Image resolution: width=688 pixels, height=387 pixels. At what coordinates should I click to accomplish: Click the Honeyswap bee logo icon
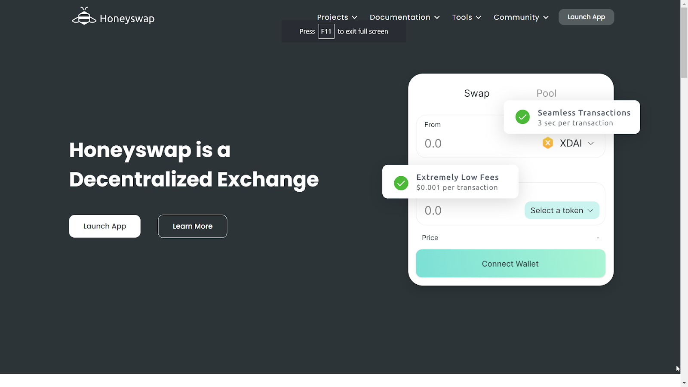click(84, 16)
